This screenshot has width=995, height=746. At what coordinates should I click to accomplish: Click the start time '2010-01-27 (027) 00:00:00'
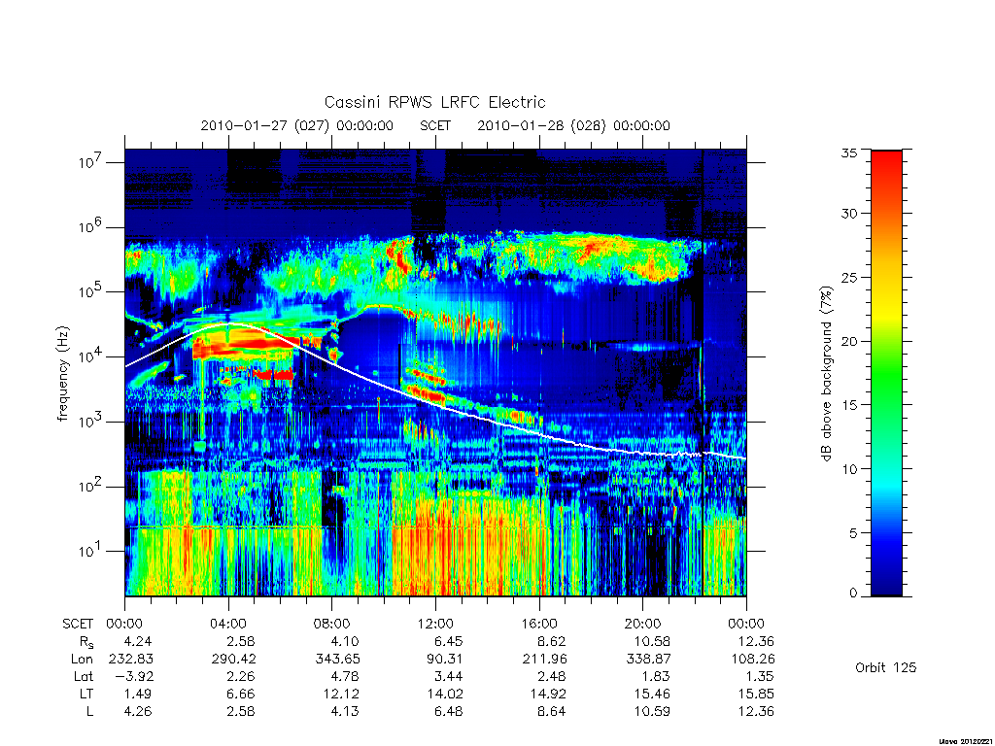point(297,125)
